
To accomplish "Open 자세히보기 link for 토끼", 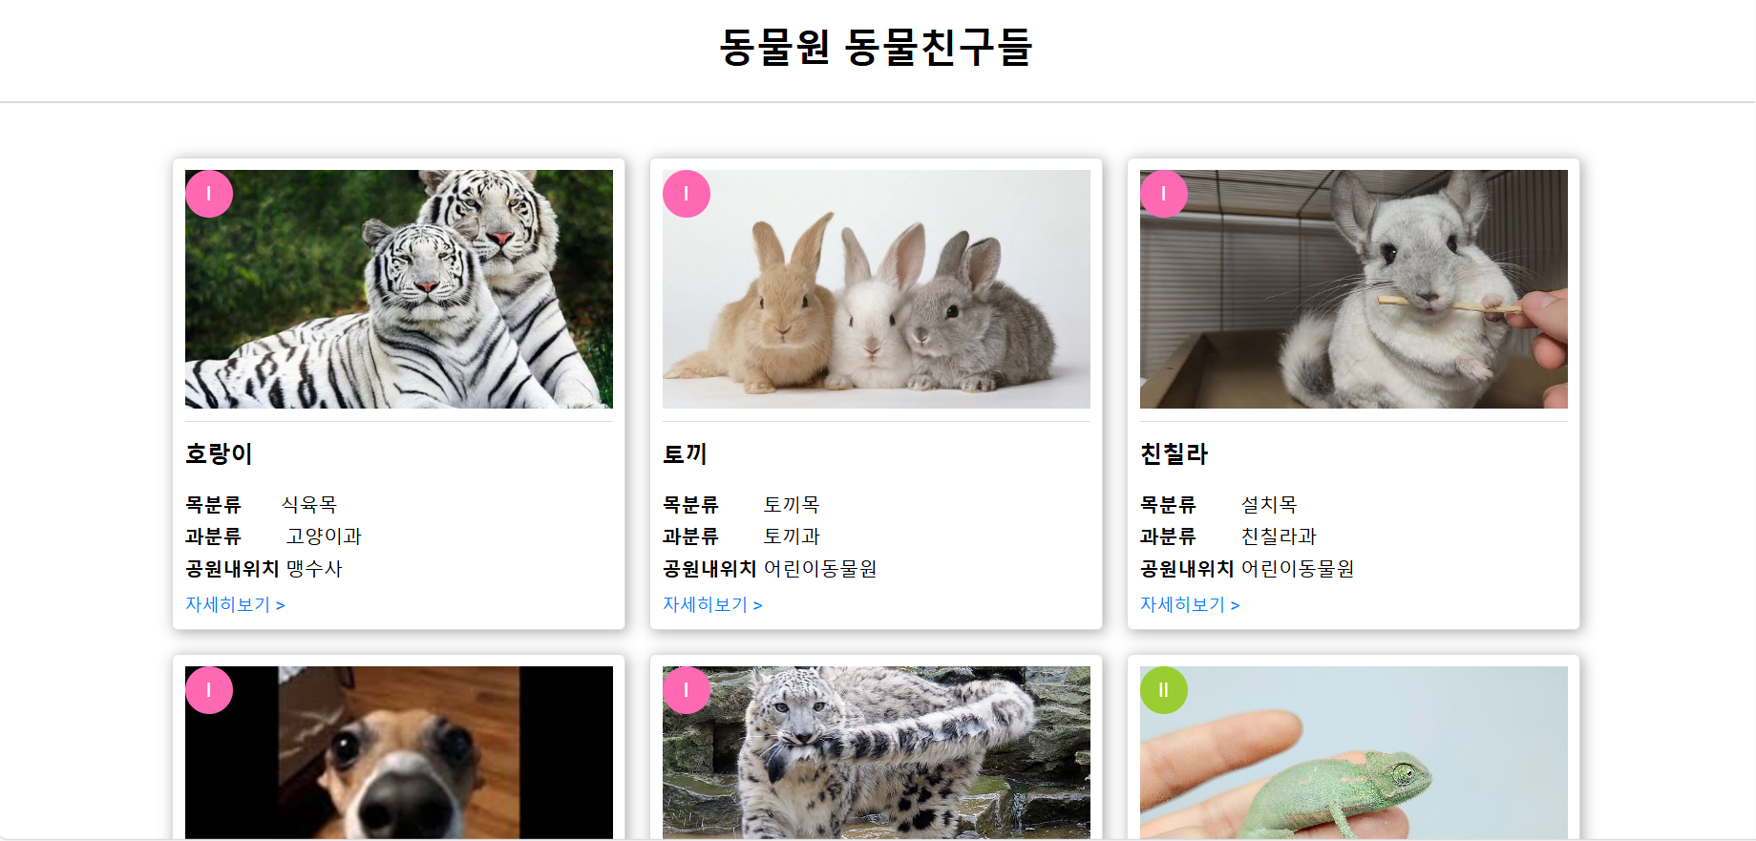I will (x=712, y=604).
